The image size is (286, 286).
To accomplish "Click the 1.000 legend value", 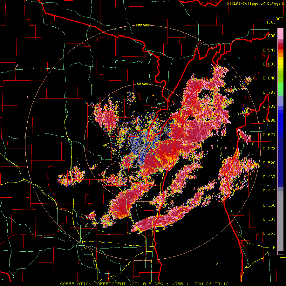I will coord(269,36).
